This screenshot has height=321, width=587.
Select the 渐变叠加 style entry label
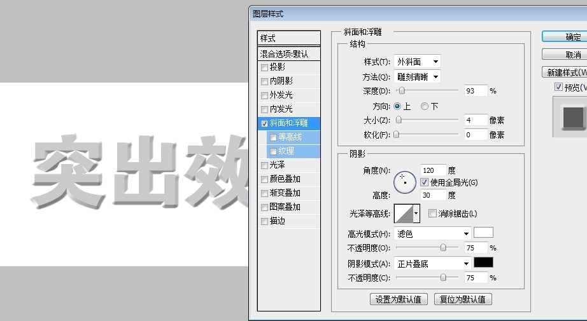(x=285, y=193)
